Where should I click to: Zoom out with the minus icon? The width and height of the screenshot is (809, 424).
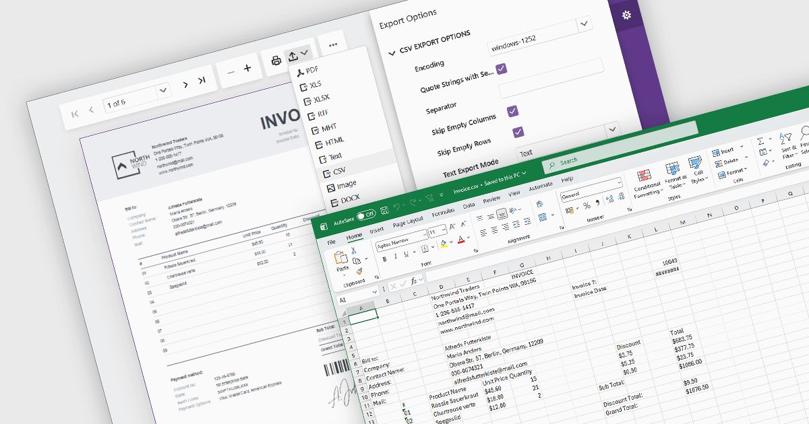231,72
